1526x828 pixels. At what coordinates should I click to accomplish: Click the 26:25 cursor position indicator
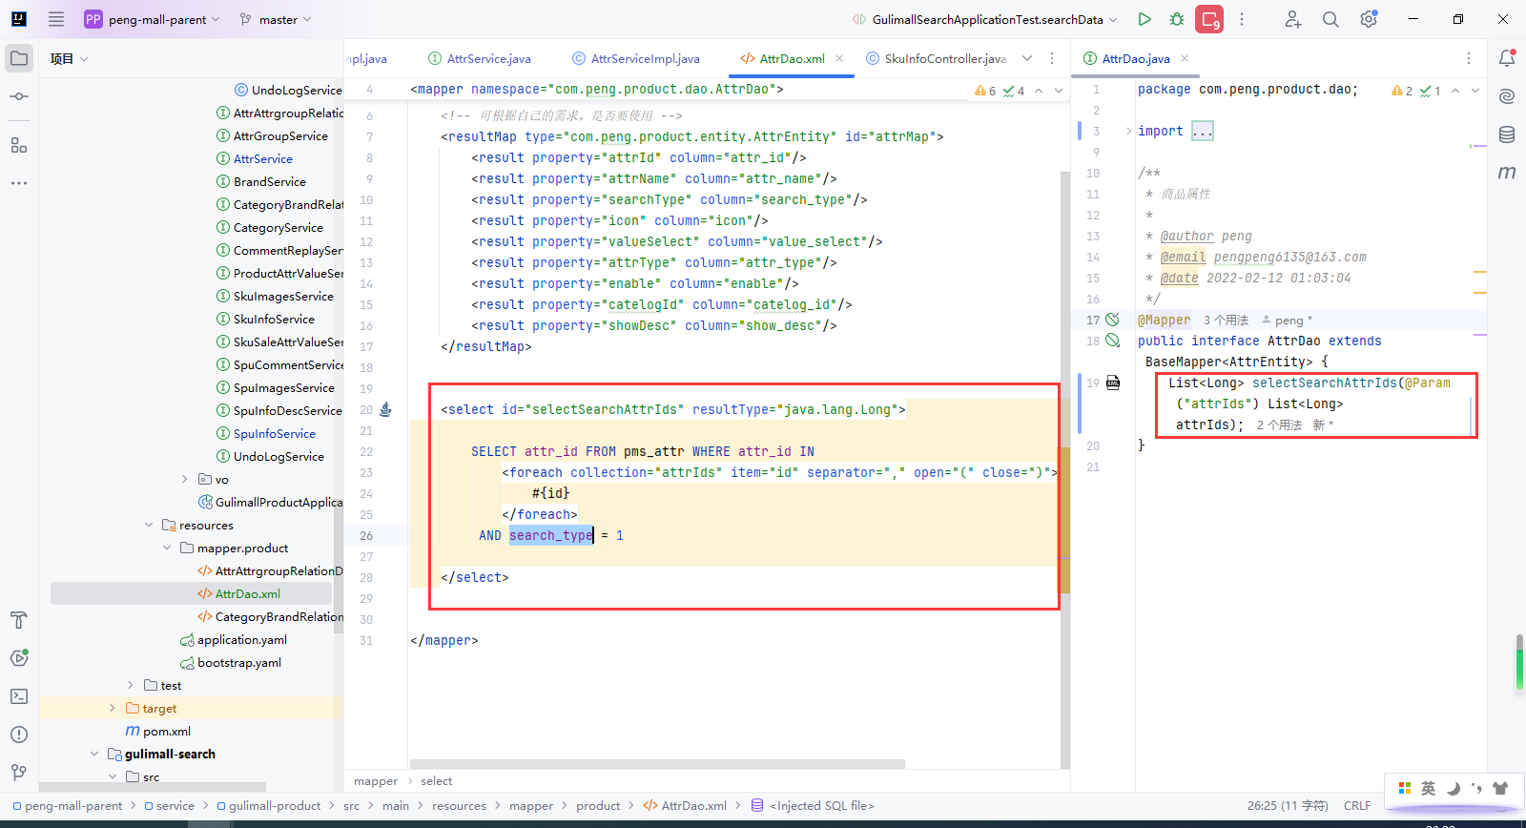1288,805
